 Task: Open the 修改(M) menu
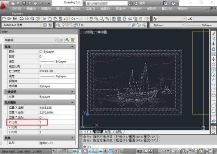pos(136,9)
